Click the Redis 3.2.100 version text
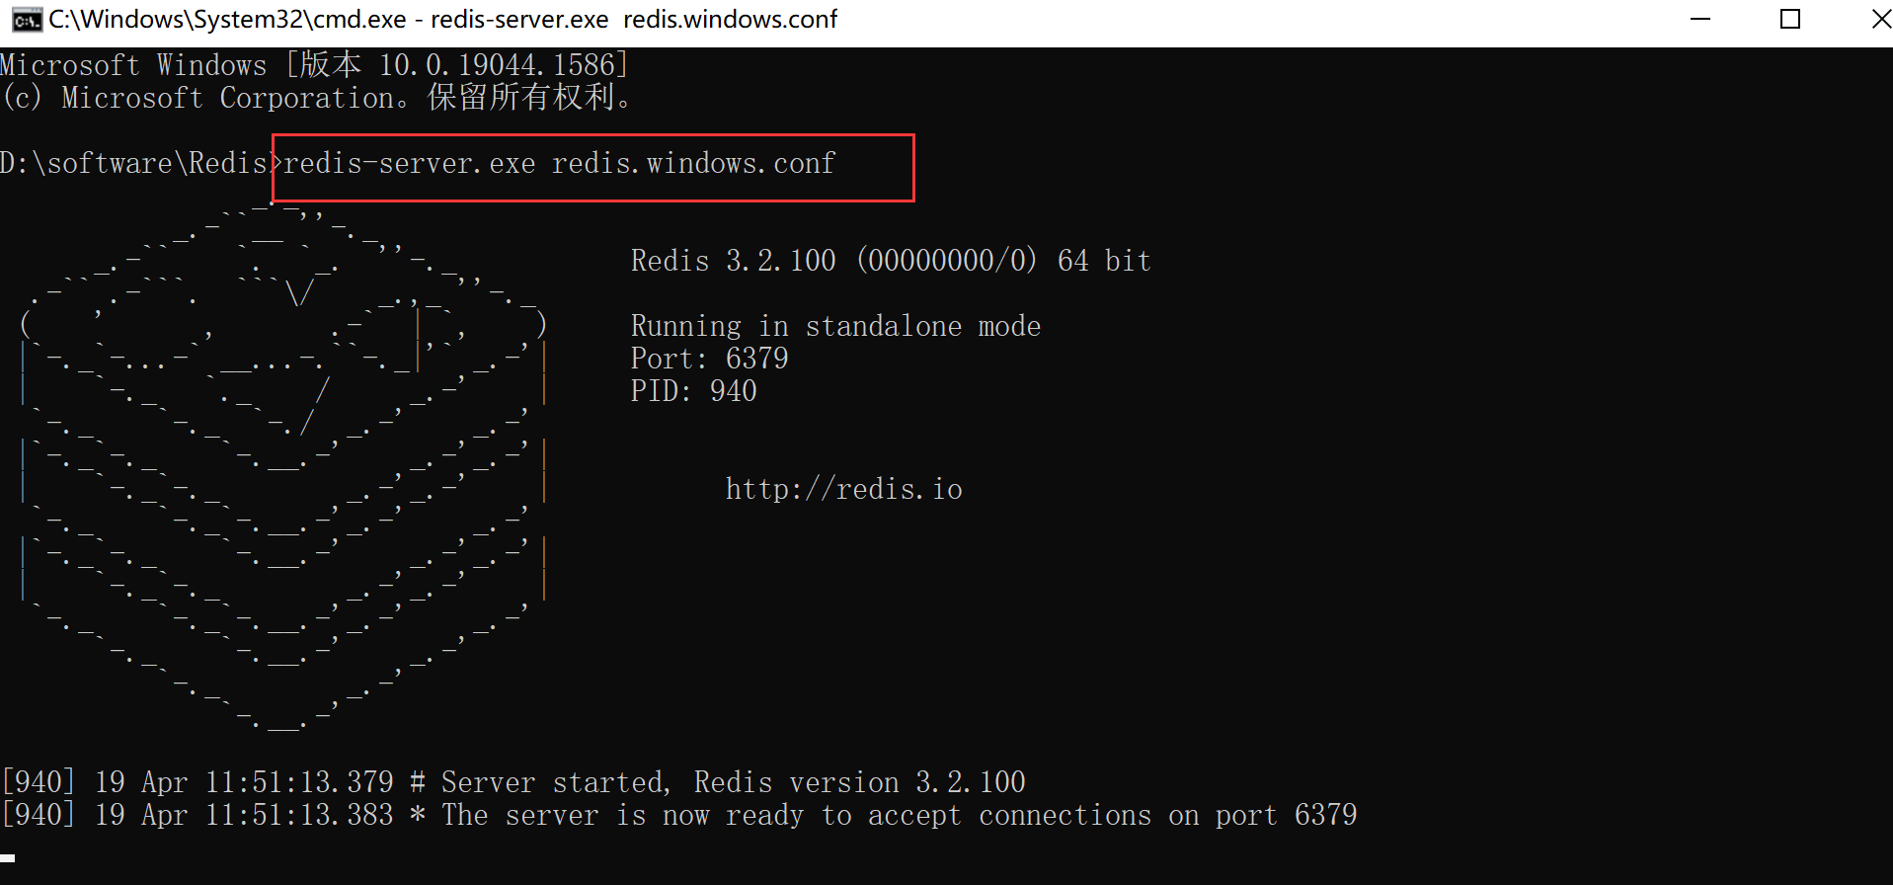This screenshot has width=1893, height=885. pos(889,260)
